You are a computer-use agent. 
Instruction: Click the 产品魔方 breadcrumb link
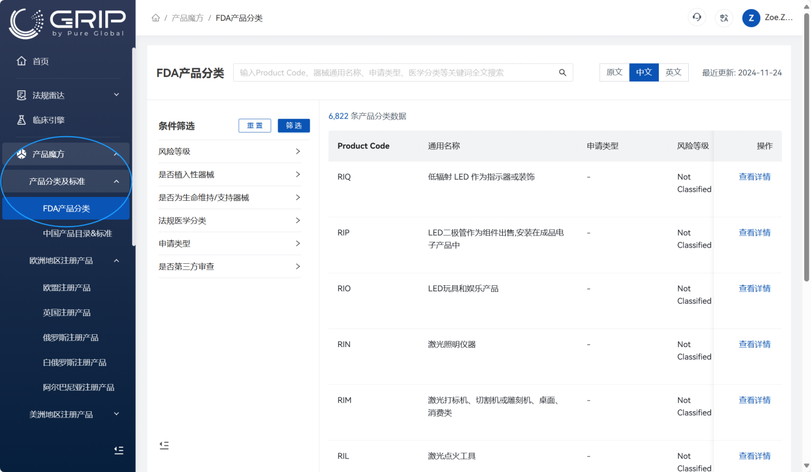coord(188,18)
